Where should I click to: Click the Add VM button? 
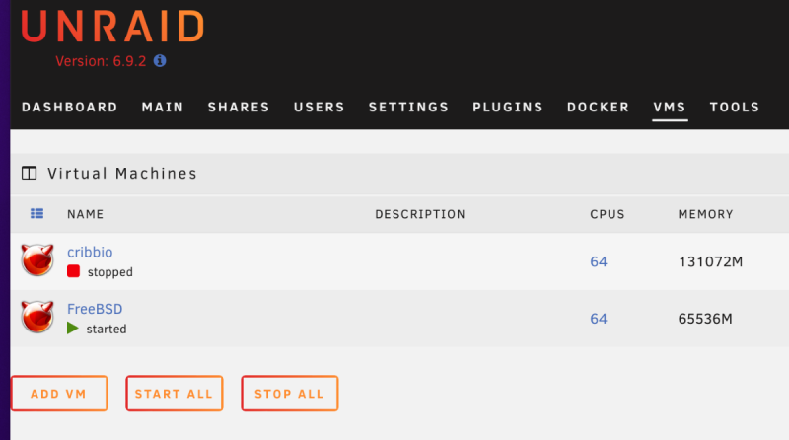59,394
